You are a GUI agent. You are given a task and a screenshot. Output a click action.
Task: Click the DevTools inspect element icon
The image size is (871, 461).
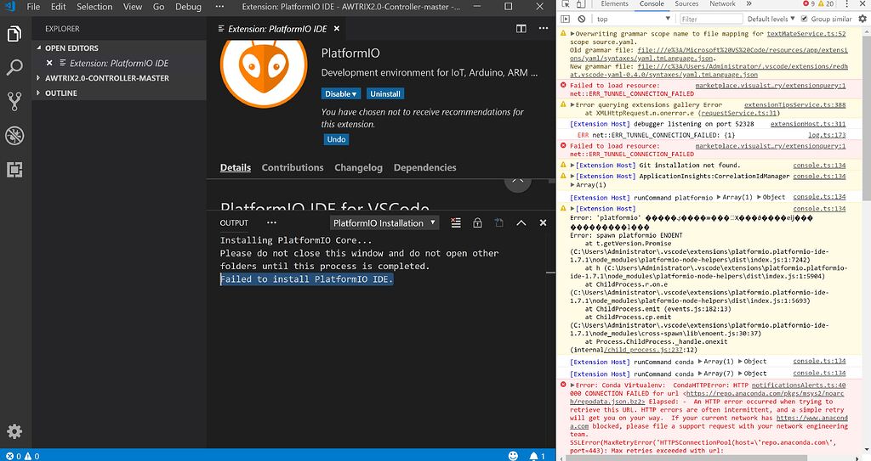click(566, 4)
